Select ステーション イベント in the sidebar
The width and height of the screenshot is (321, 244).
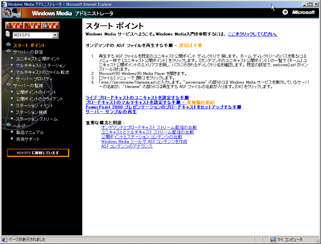pos(34,106)
